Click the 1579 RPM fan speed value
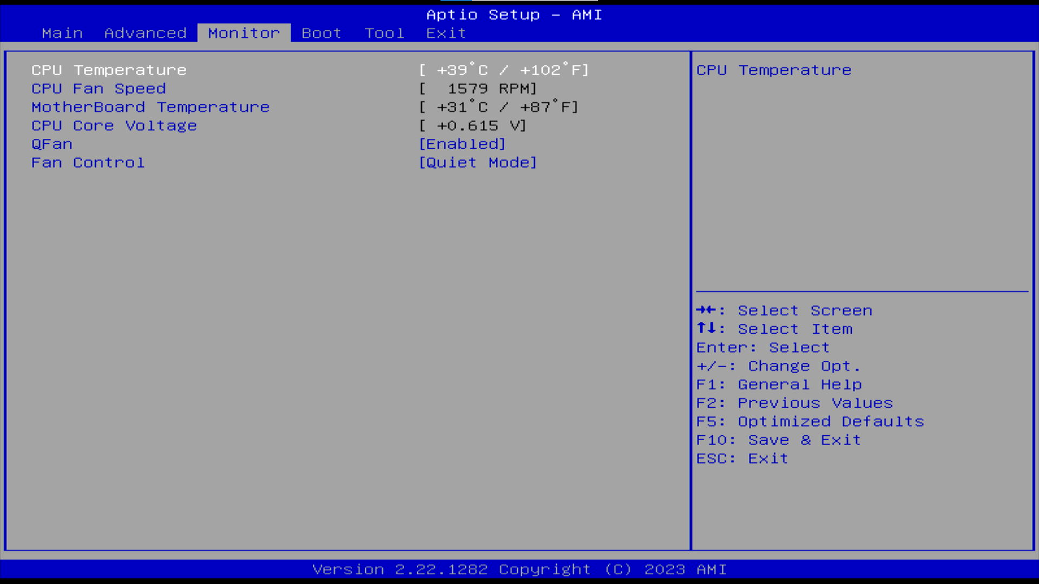1039x584 pixels. [477, 89]
